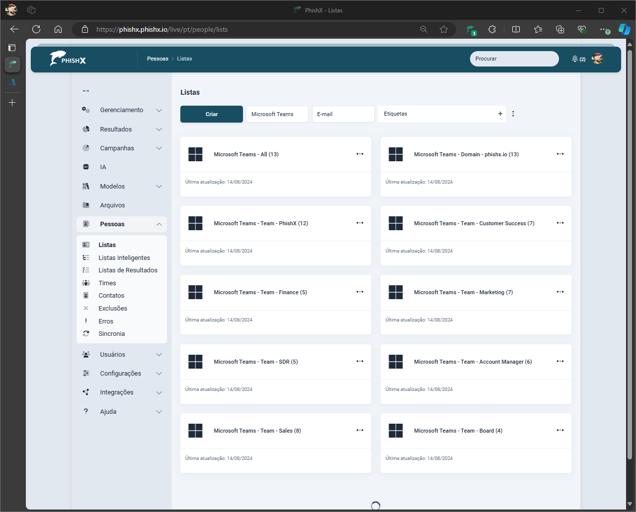The image size is (636, 512).
Task: Click the IA chip icon
Action: 86,167
